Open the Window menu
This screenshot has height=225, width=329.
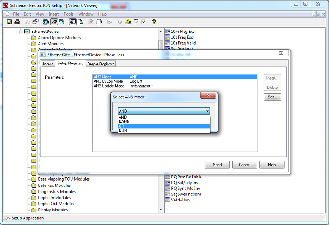86,14
